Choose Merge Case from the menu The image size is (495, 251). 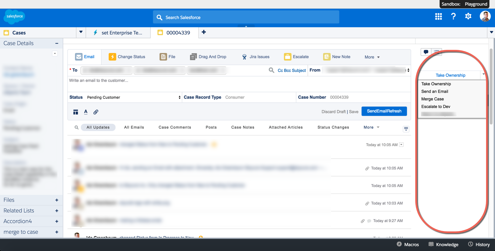click(x=432, y=99)
